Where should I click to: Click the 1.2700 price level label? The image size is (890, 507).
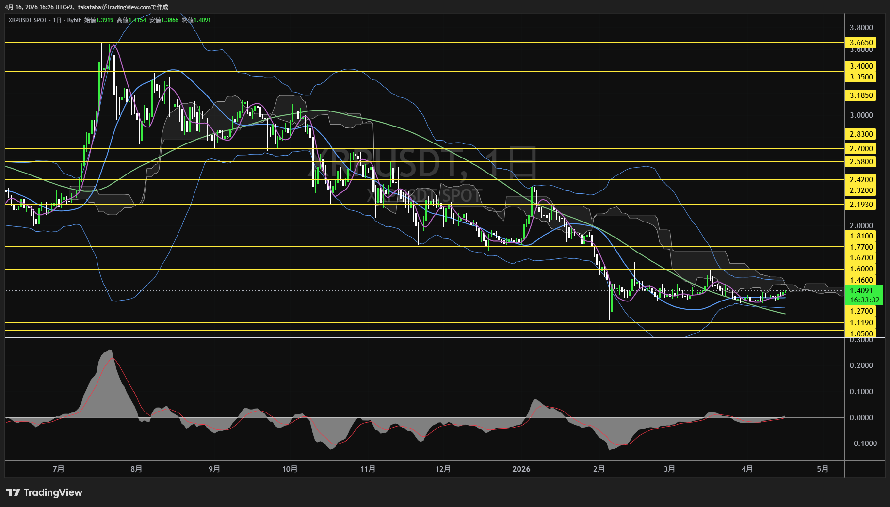[x=861, y=311]
